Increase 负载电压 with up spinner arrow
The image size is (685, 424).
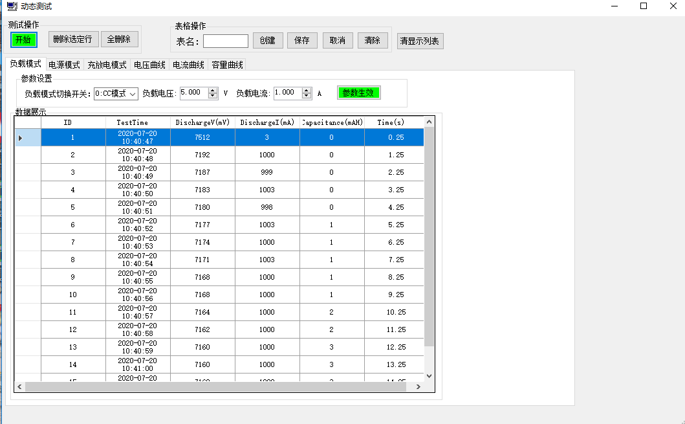point(213,90)
